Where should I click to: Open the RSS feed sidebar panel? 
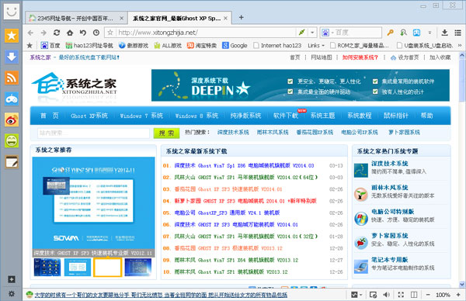(12, 78)
